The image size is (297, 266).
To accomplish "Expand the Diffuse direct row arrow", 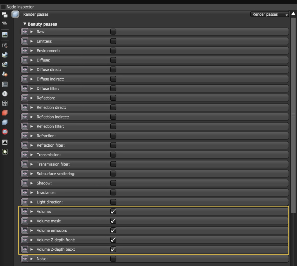I will (32, 70).
